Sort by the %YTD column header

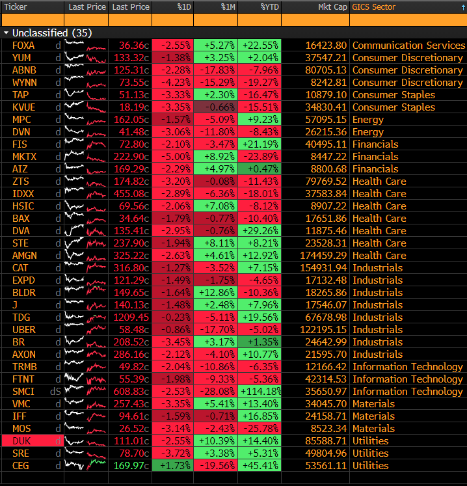[270, 7]
